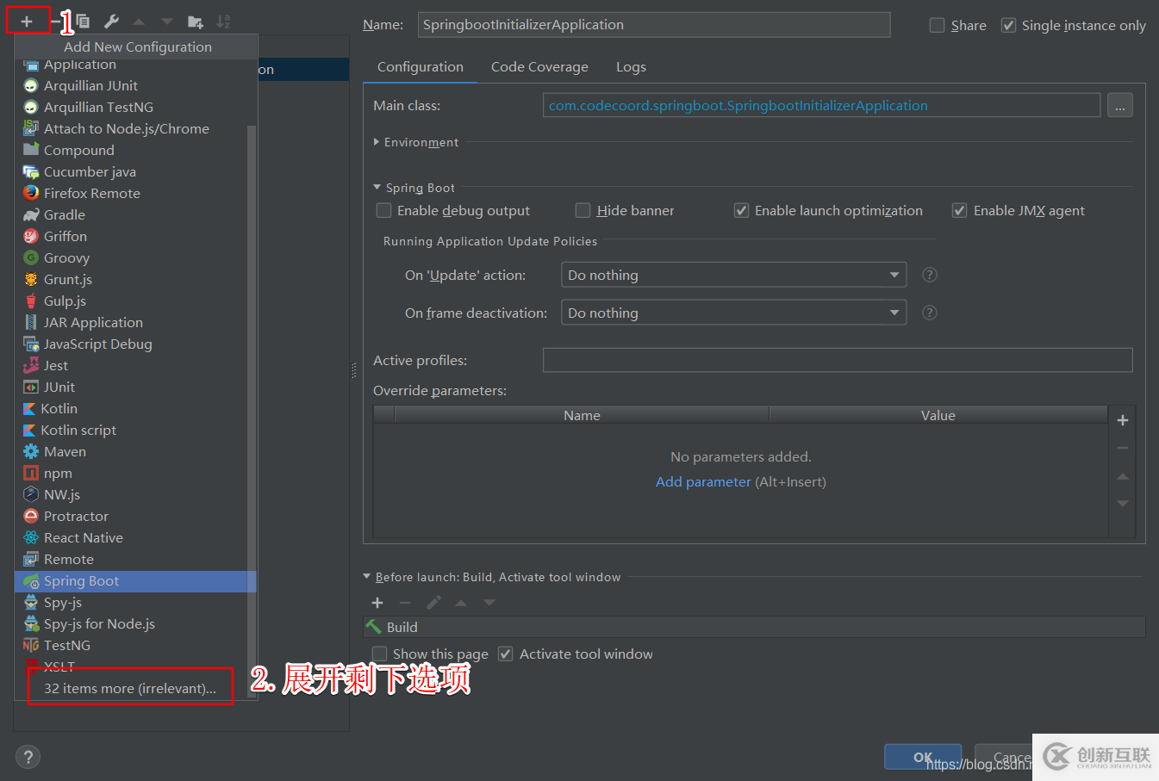Image resolution: width=1159 pixels, height=781 pixels.
Task: Expand 32 items more (irrelevant)
Action: coord(130,688)
